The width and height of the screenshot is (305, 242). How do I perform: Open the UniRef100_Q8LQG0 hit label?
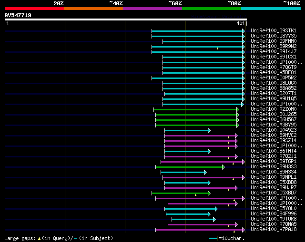coord(274,83)
